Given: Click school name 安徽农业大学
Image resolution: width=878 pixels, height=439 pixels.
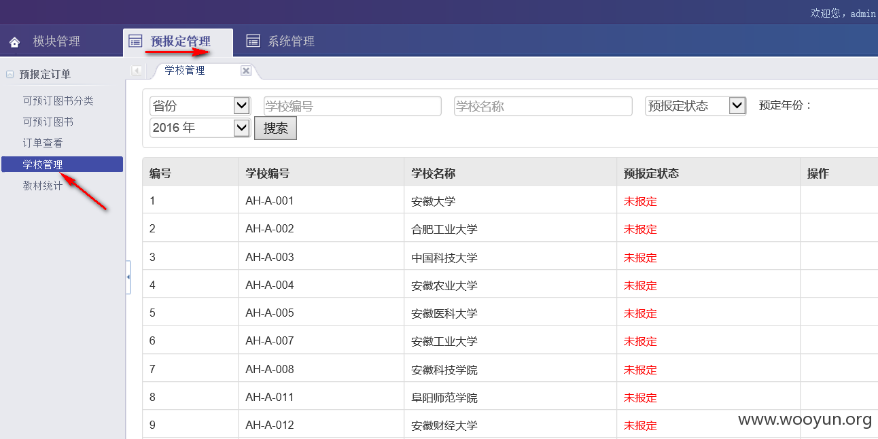Looking at the screenshot, I should coord(444,285).
